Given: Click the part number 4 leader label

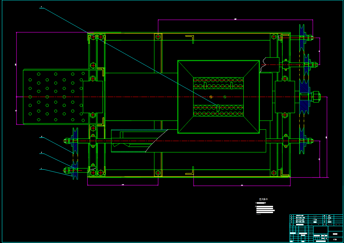Looking at the screenshot, I should click(x=41, y=7).
